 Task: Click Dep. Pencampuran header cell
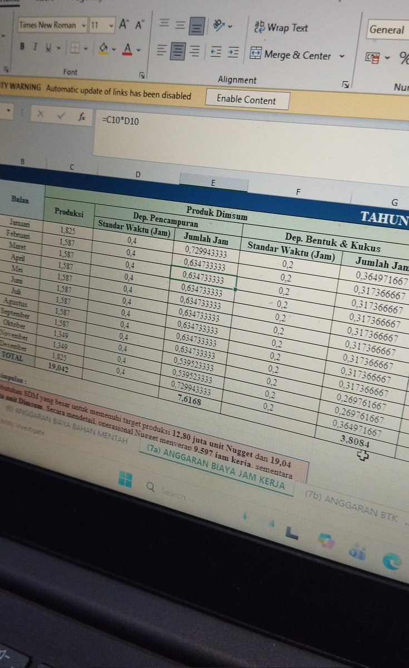pyautogui.click(x=165, y=218)
